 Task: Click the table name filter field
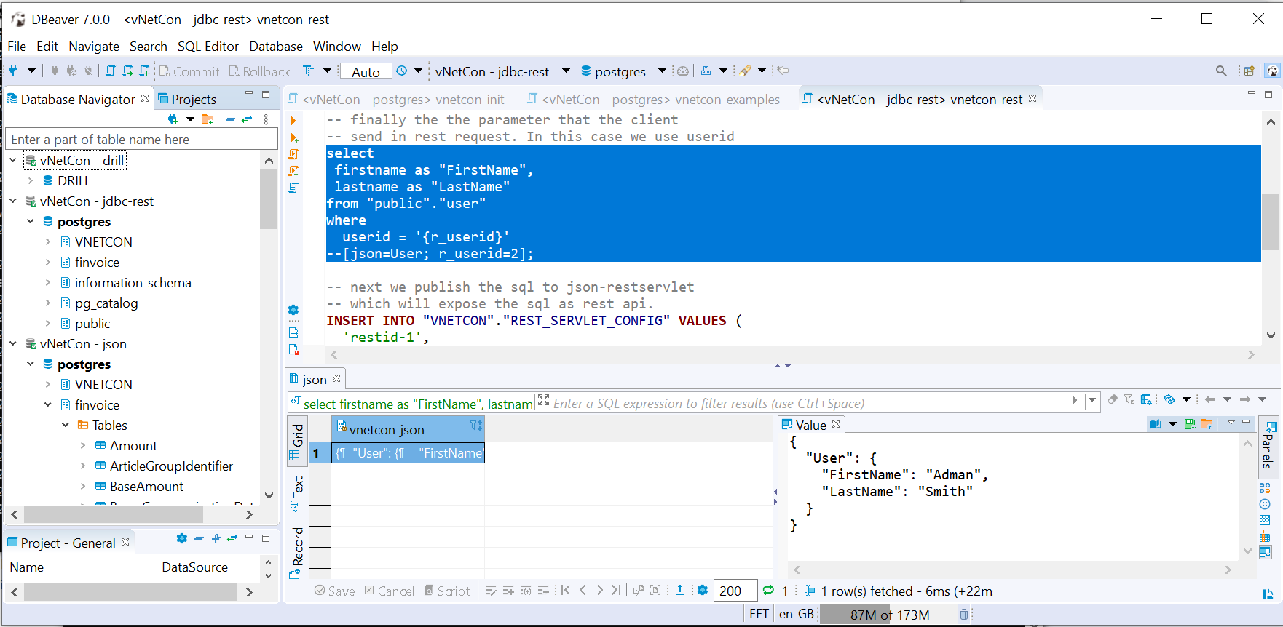[x=142, y=140]
